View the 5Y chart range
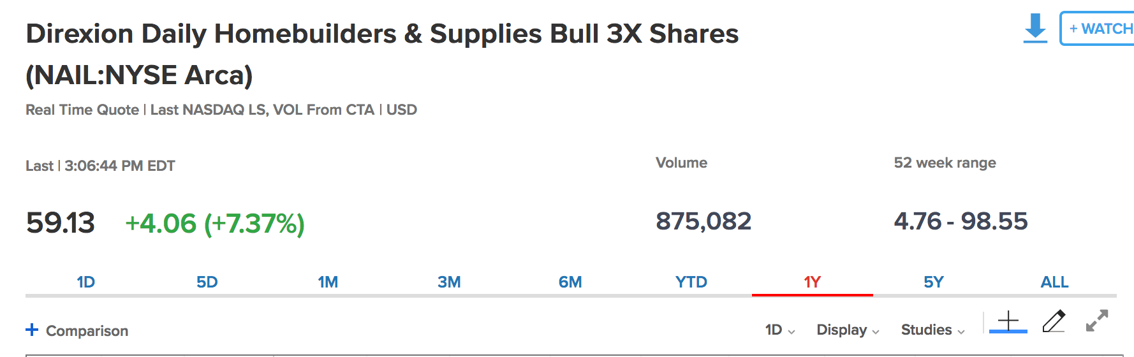The width and height of the screenshot is (1134, 357). pos(933,282)
